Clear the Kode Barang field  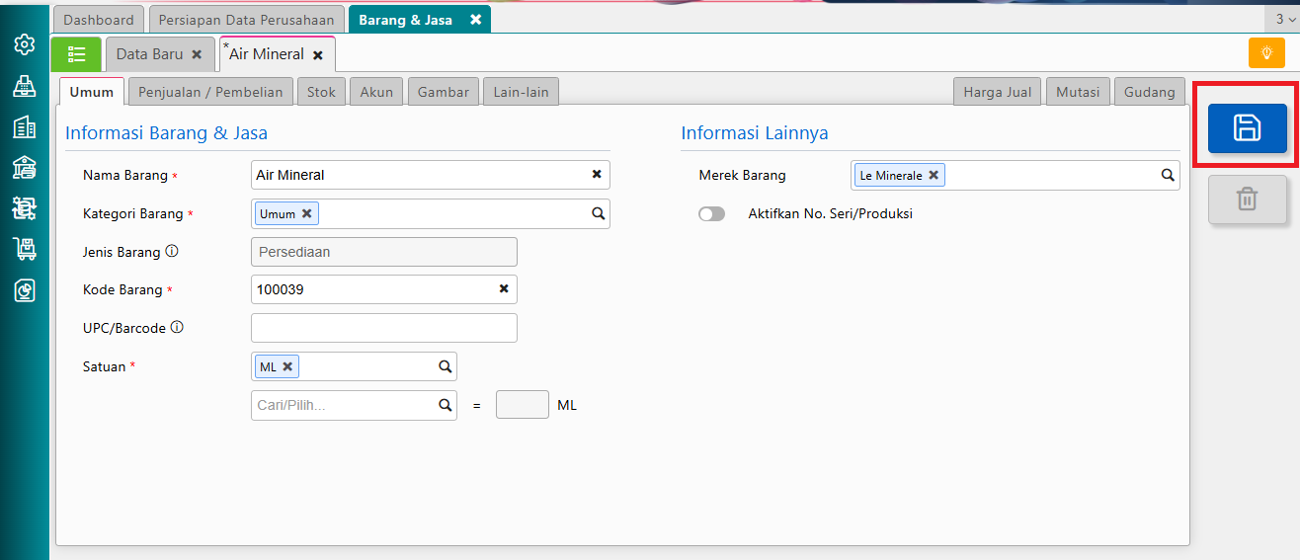point(504,288)
